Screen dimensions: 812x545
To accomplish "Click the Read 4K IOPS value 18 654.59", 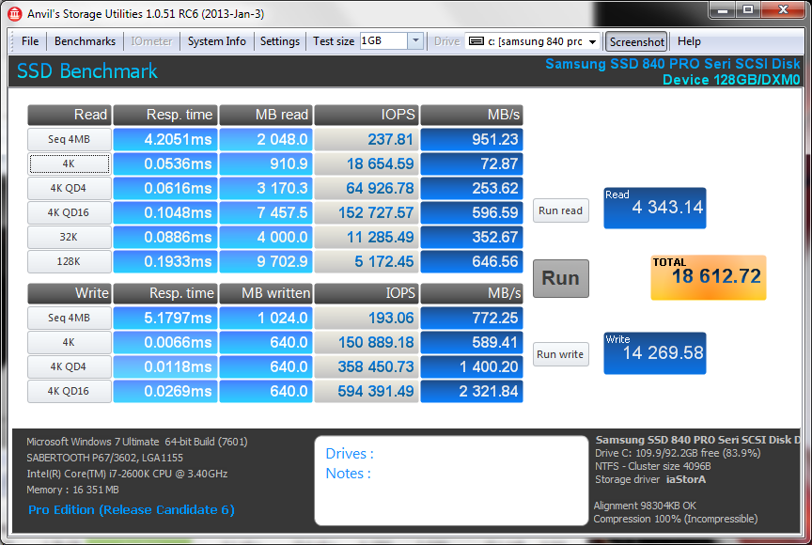I will [x=367, y=163].
